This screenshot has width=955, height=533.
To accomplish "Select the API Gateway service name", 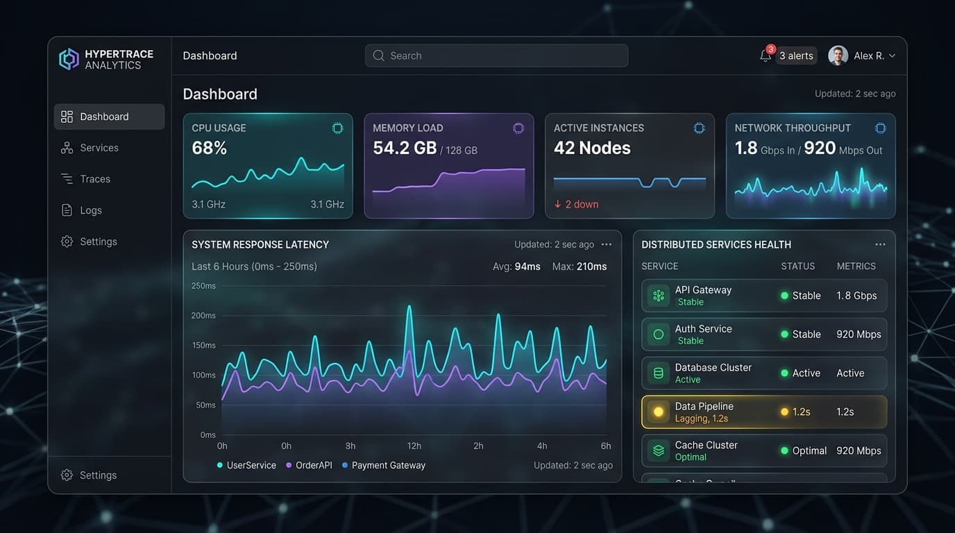I will (x=703, y=290).
